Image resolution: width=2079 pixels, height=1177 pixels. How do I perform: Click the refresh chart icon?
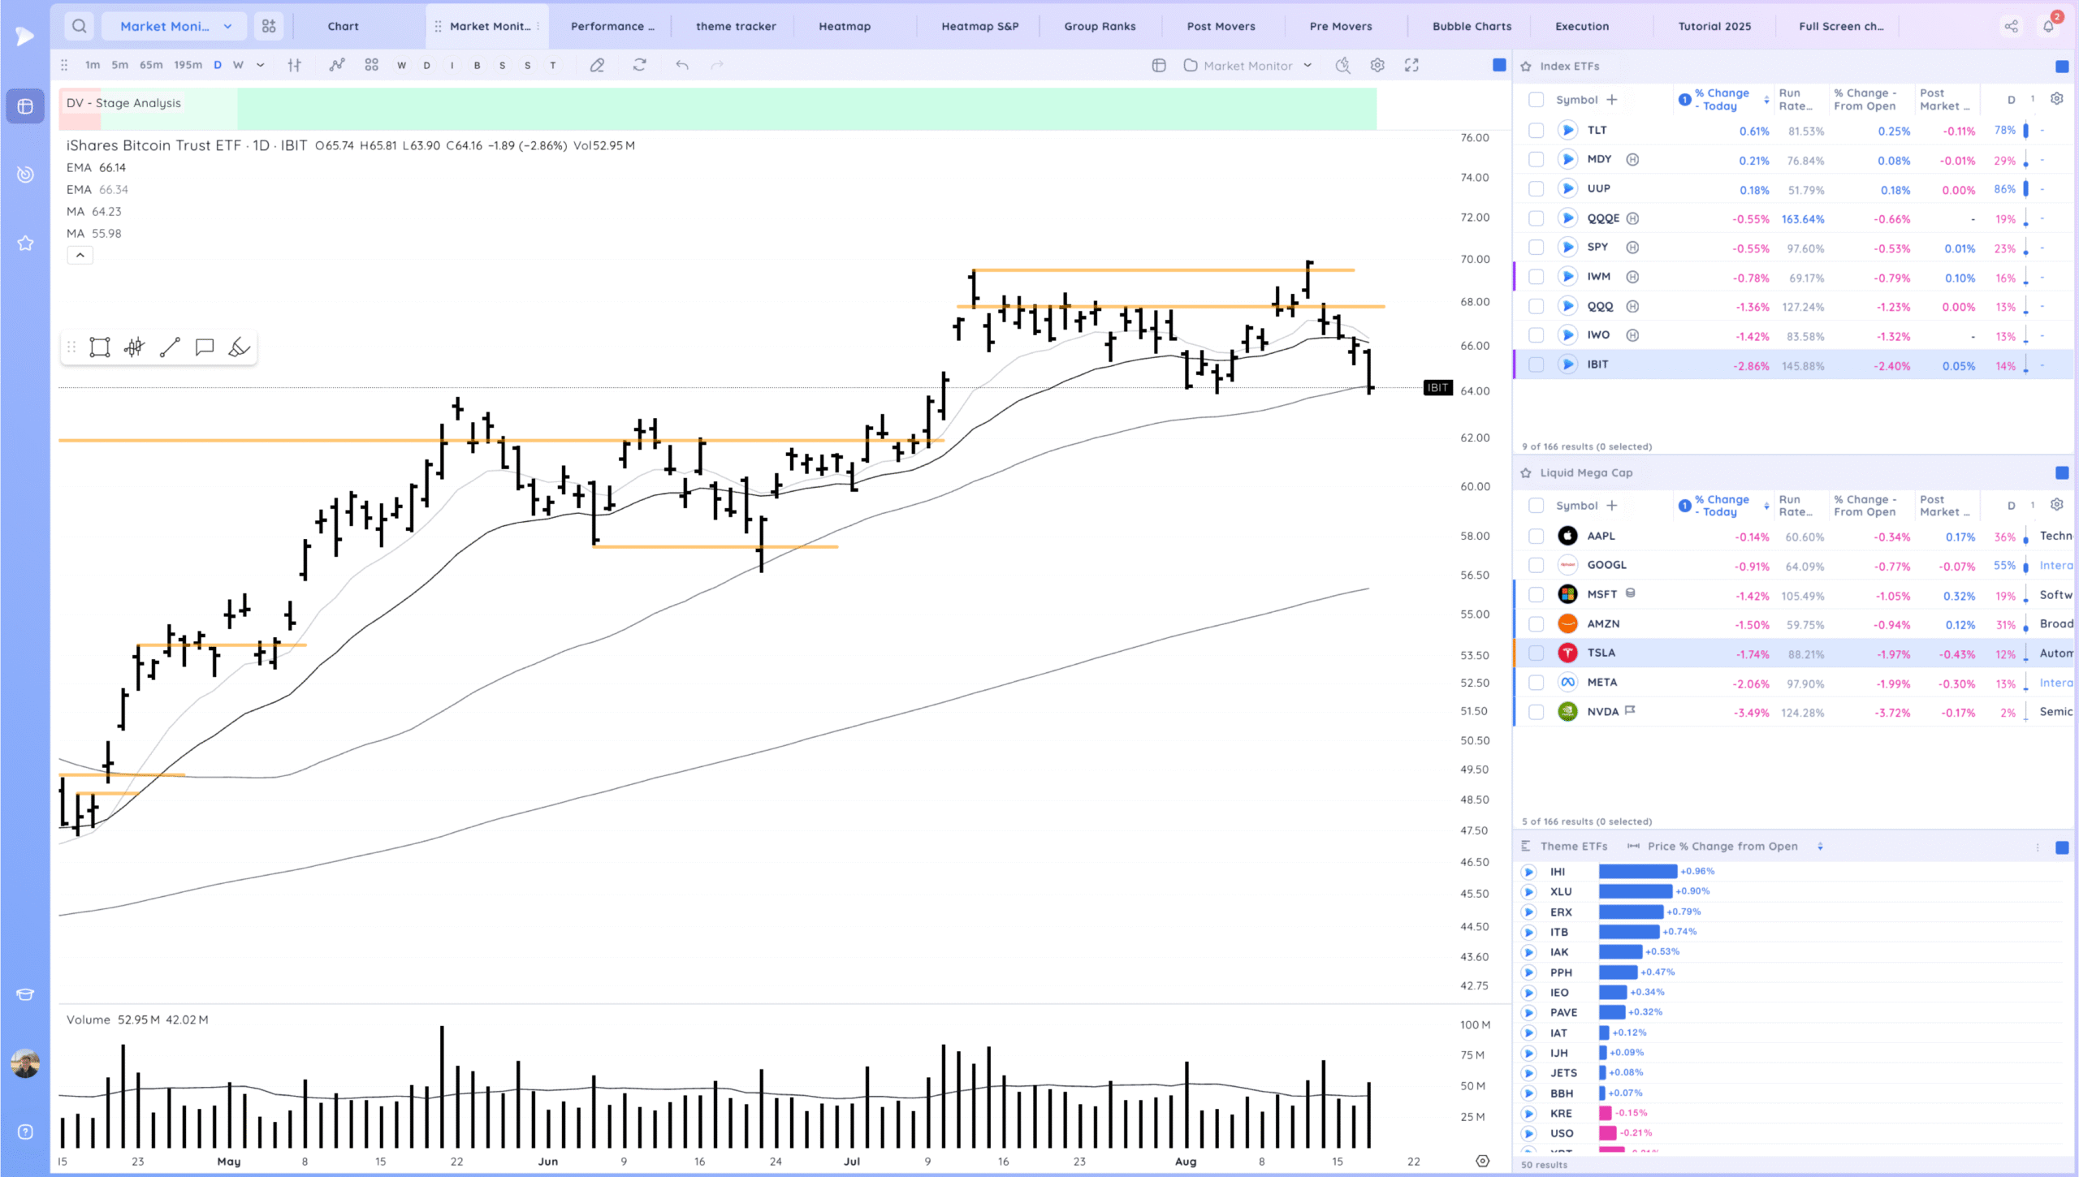(640, 65)
